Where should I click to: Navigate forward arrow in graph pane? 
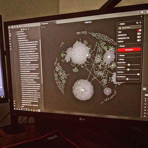[x=44, y=27]
